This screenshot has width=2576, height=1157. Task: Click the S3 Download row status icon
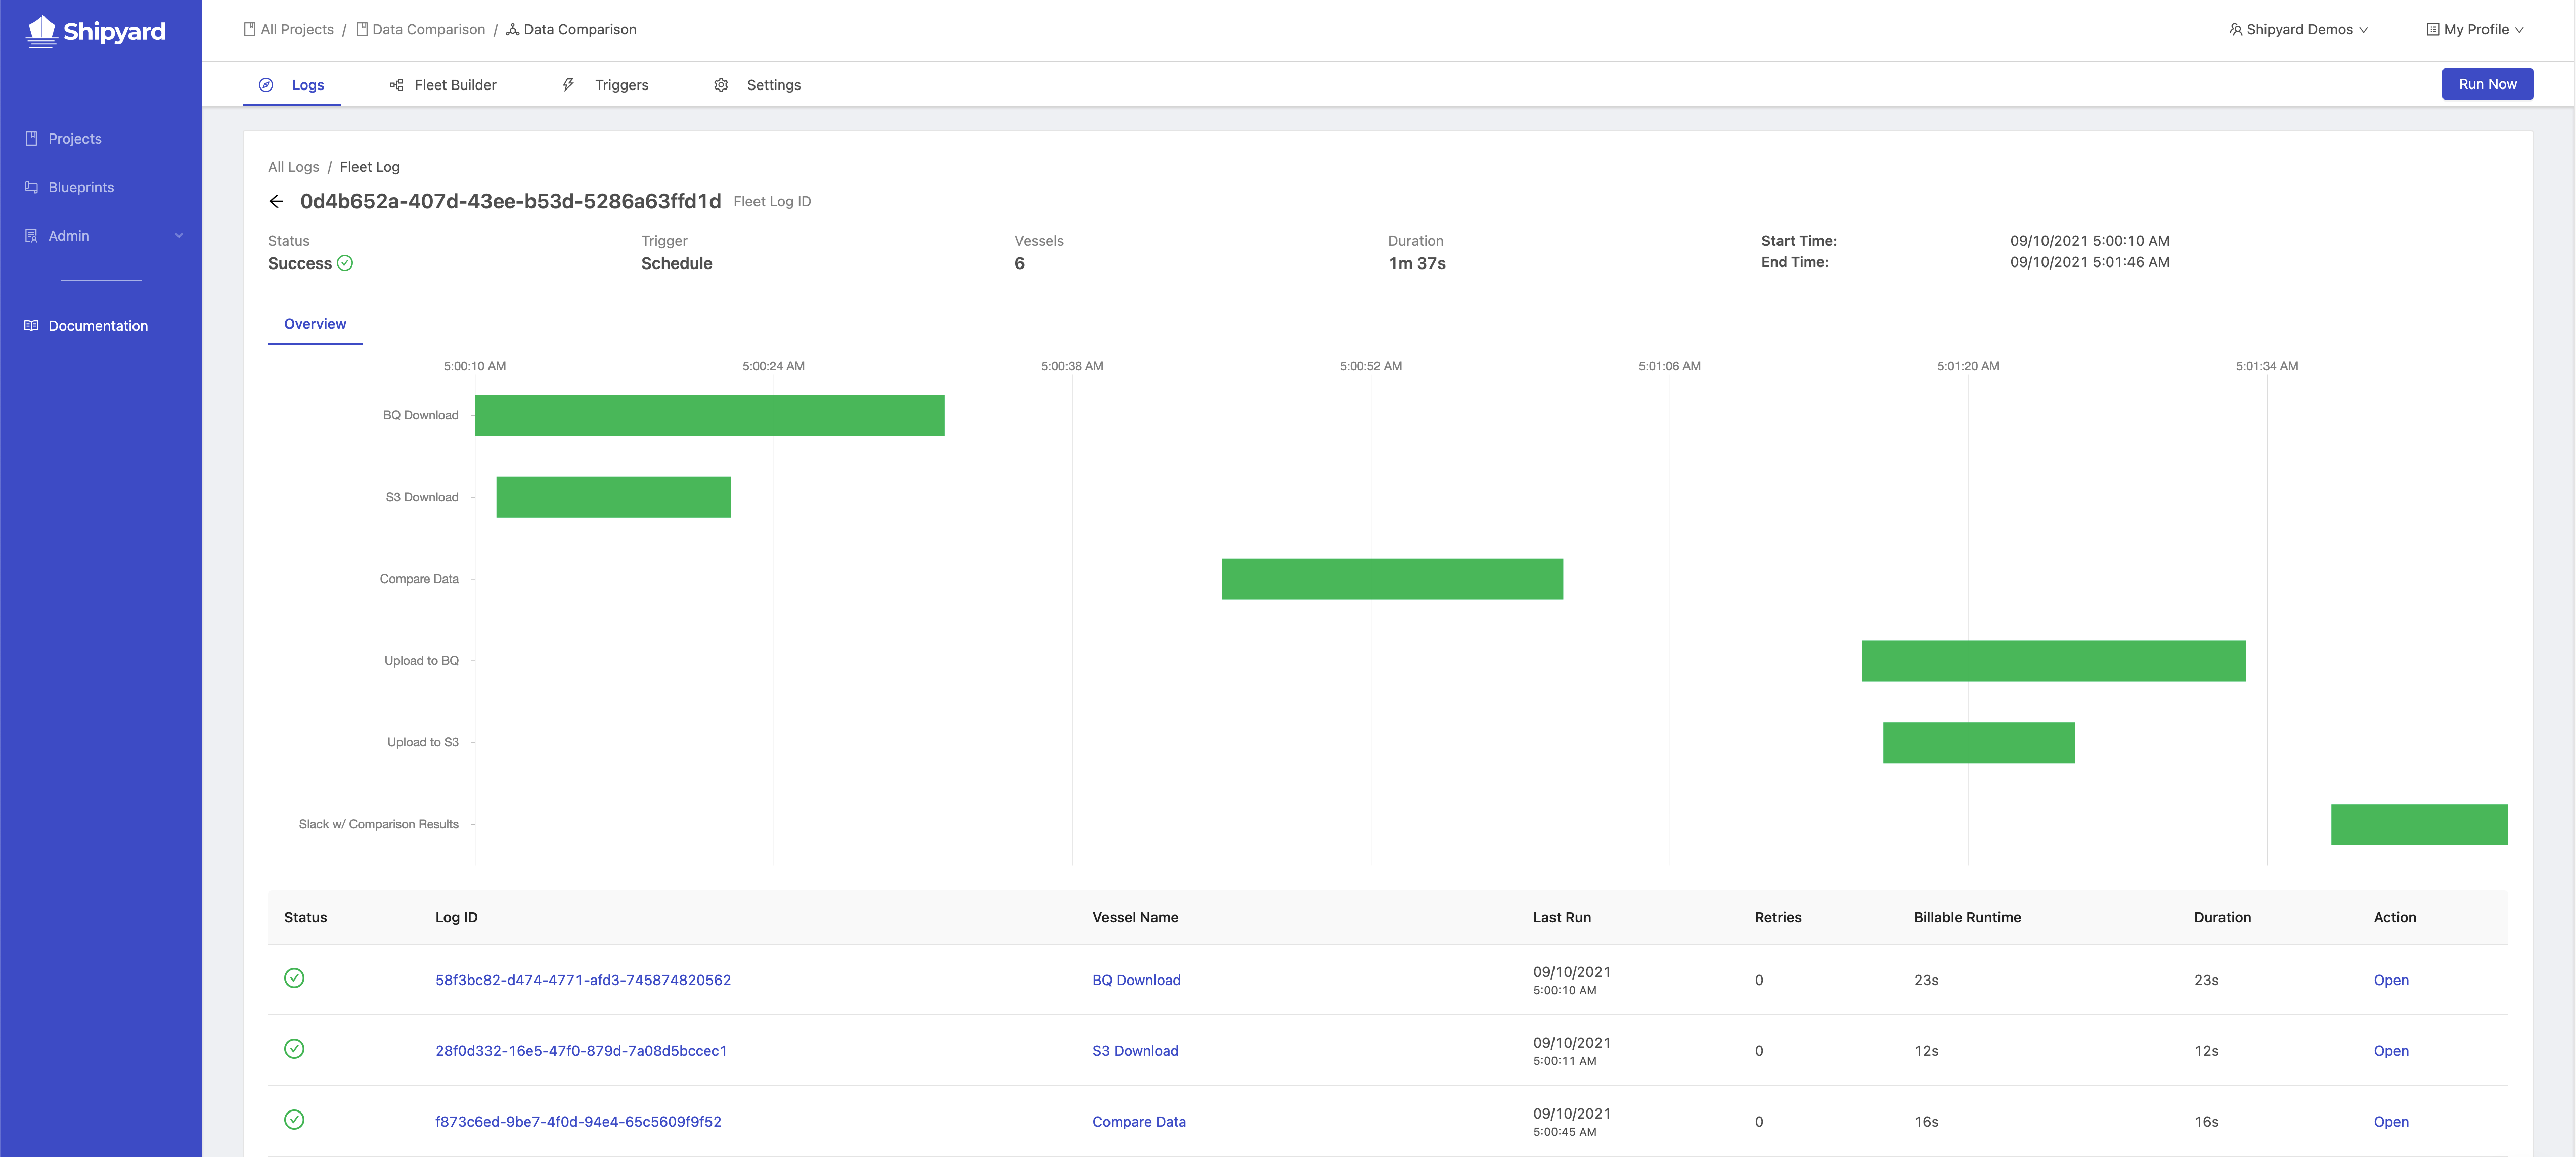(294, 1049)
